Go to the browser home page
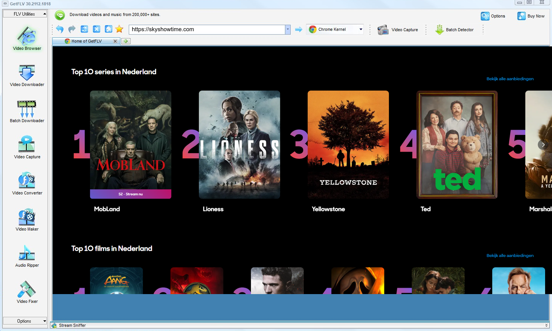 click(109, 29)
